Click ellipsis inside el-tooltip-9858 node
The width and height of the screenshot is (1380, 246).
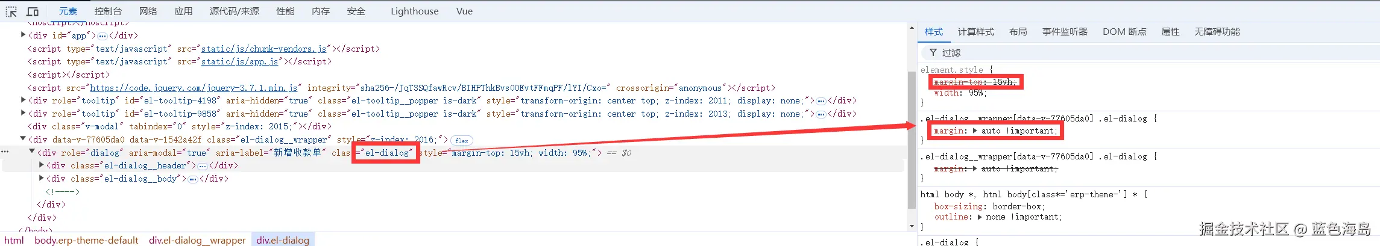pos(821,114)
